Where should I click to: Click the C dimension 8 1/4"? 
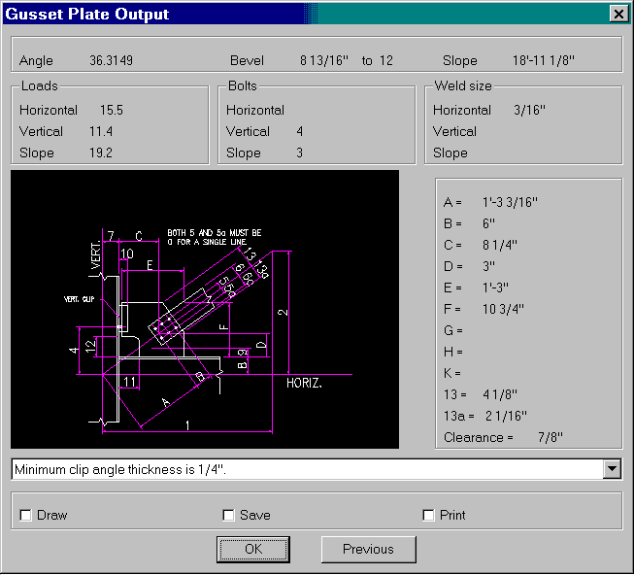500,245
